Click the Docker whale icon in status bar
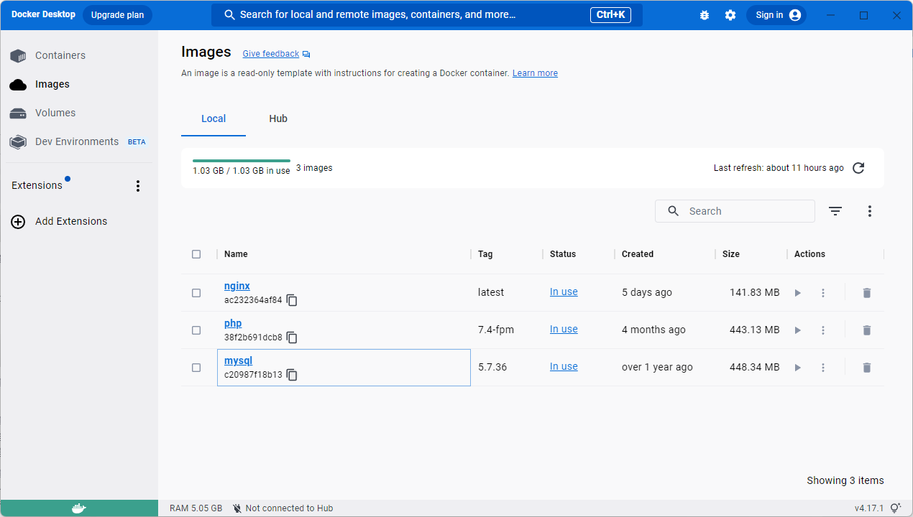This screenshot has height=517, width=913. click(79, 508)
